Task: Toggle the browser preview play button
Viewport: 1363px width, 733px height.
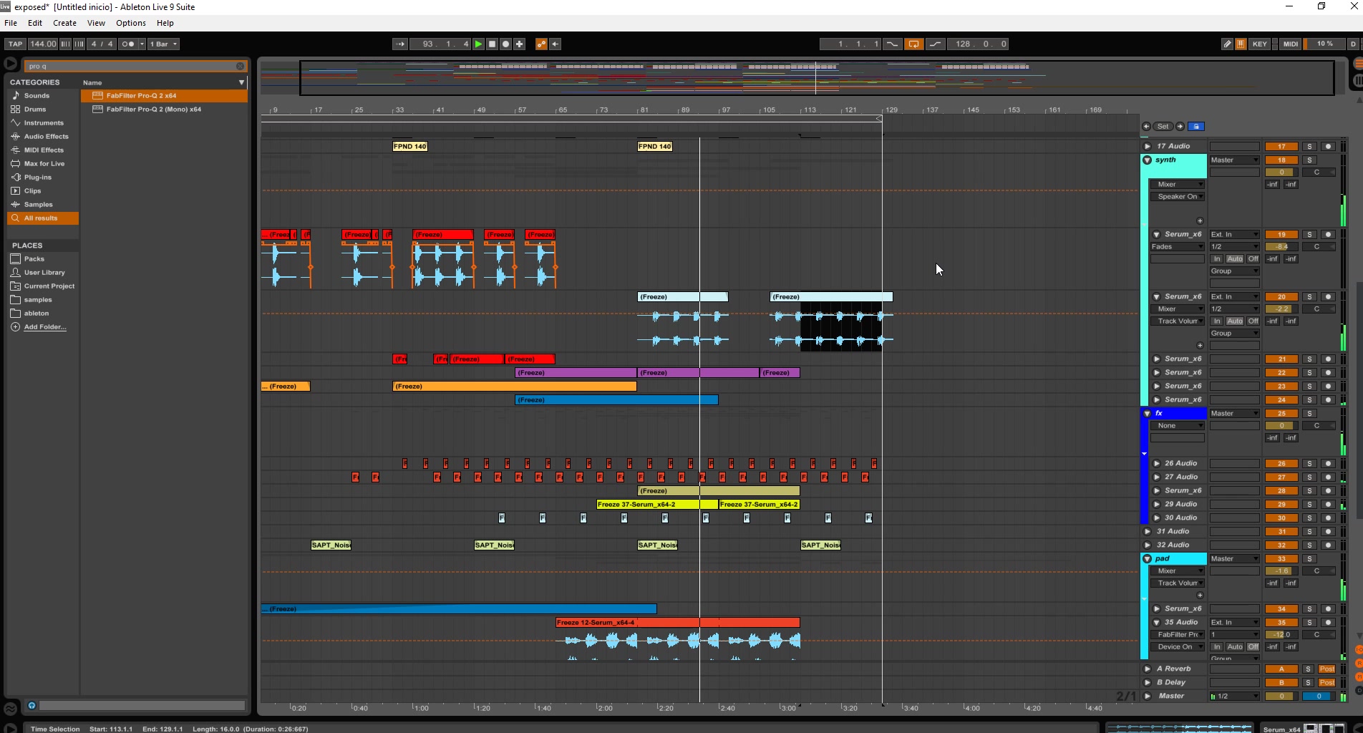Action: [31, 706]
